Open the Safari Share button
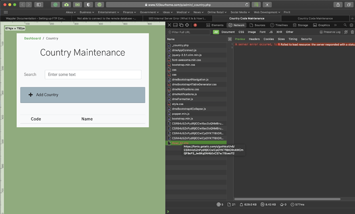Screen dimensions: 355x214 click(338, 5)
